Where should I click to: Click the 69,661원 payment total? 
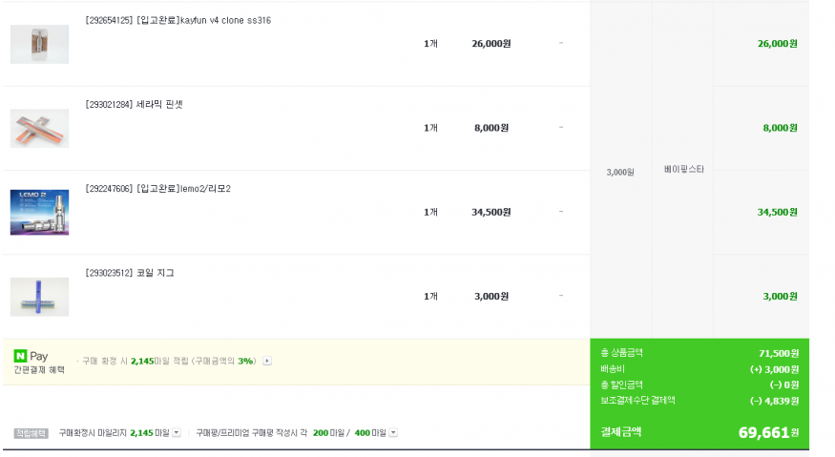tap(768, 432)
